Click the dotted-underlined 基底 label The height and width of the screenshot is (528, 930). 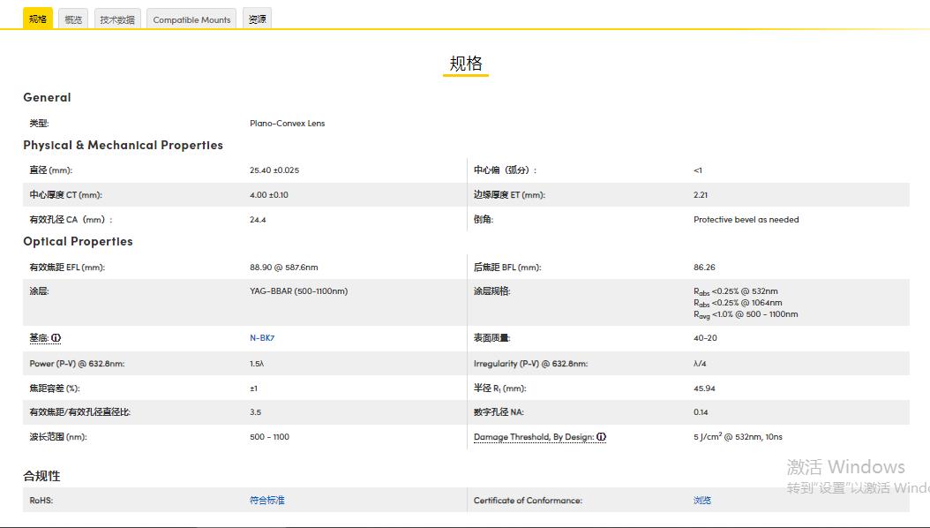point(39,337)
